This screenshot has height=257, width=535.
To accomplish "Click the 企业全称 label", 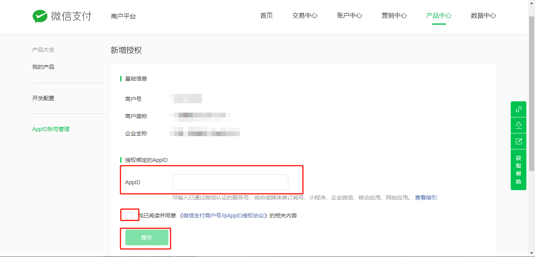I will (136, 133).
